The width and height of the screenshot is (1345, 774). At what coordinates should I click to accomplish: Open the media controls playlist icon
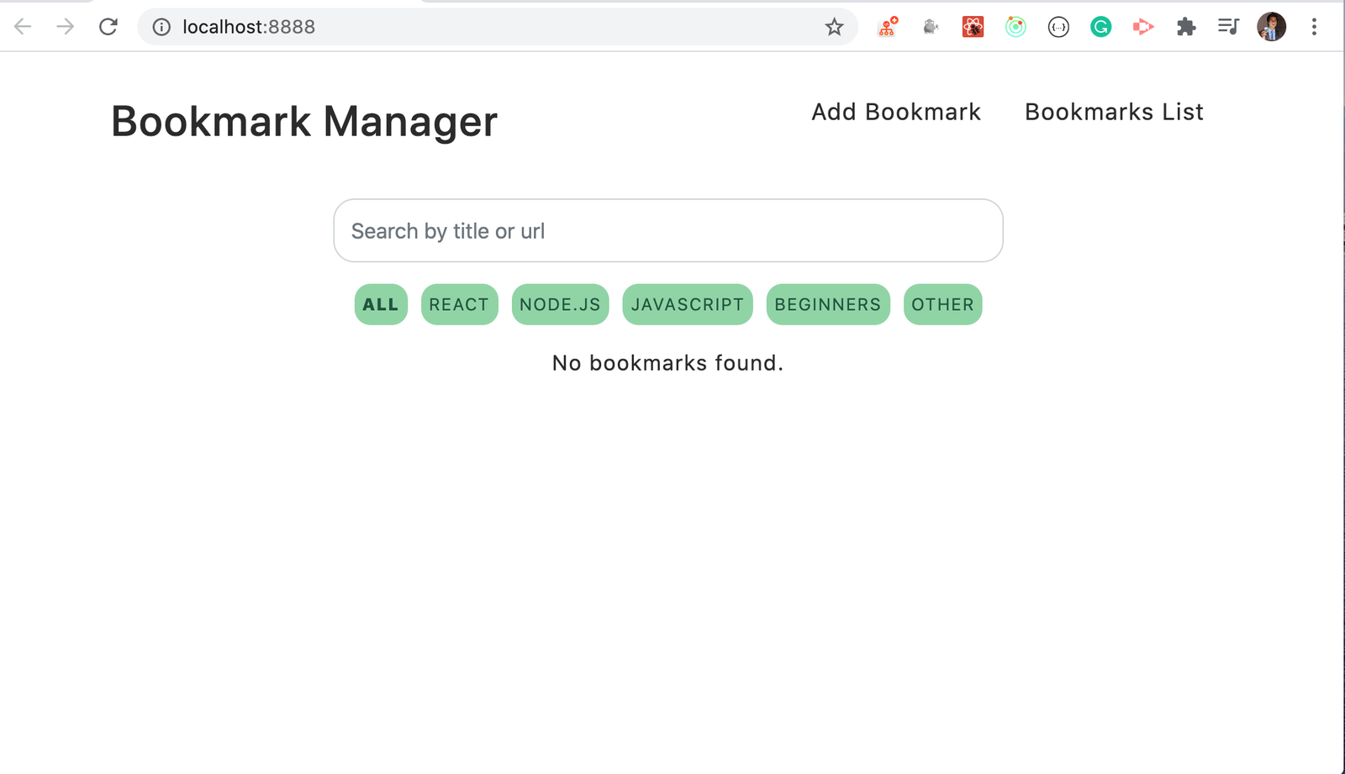(1228, 27)
